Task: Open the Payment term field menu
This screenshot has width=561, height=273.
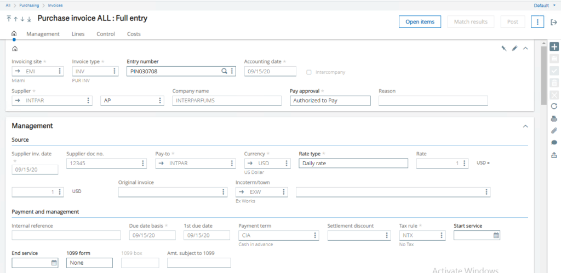Action: [x=315, y=235]
